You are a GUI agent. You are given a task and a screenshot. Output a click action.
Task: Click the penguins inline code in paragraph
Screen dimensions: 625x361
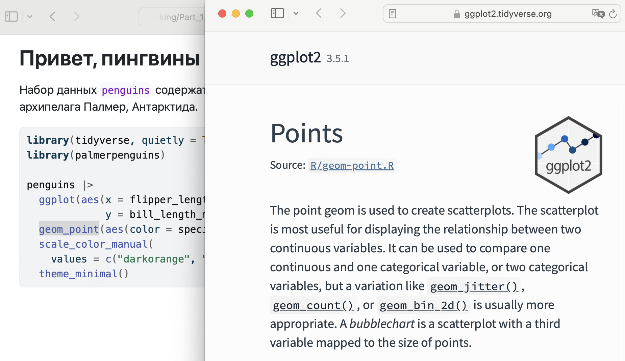pyautogui.click(x=126, y=90)
